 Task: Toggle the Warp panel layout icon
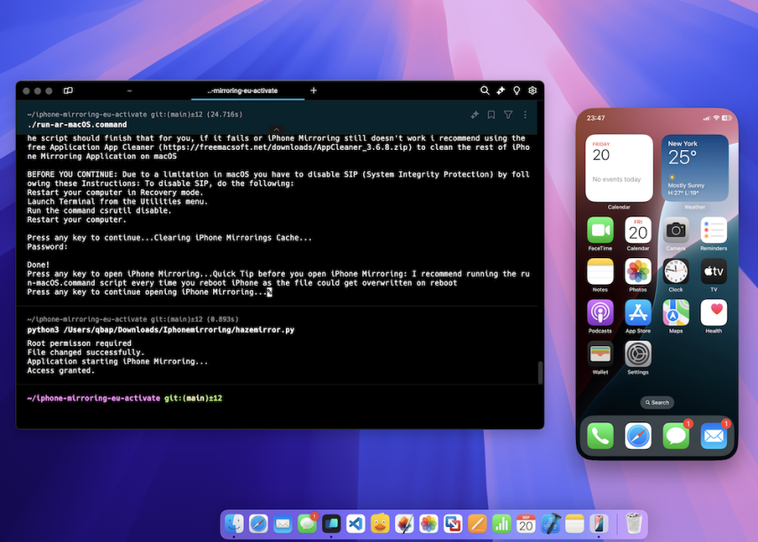click(68, 90)
